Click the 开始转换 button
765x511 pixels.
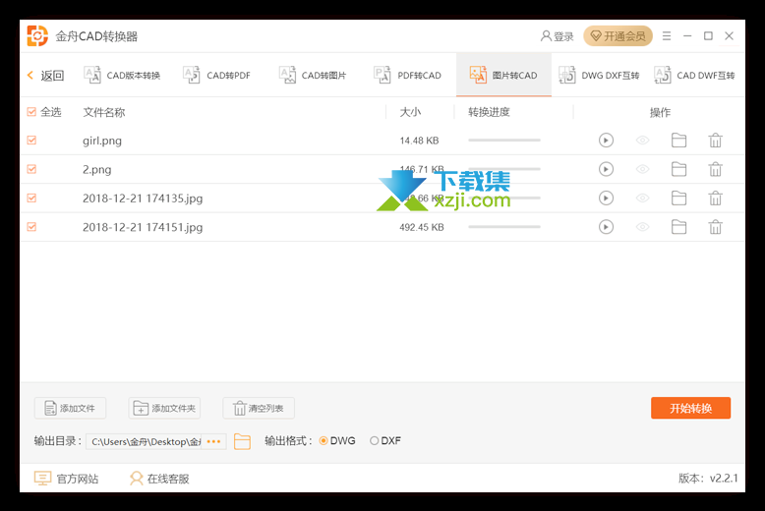point(690,408)
